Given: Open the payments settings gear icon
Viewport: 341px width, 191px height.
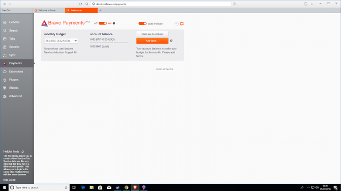Looking at the screenshot, I should 182,24.
